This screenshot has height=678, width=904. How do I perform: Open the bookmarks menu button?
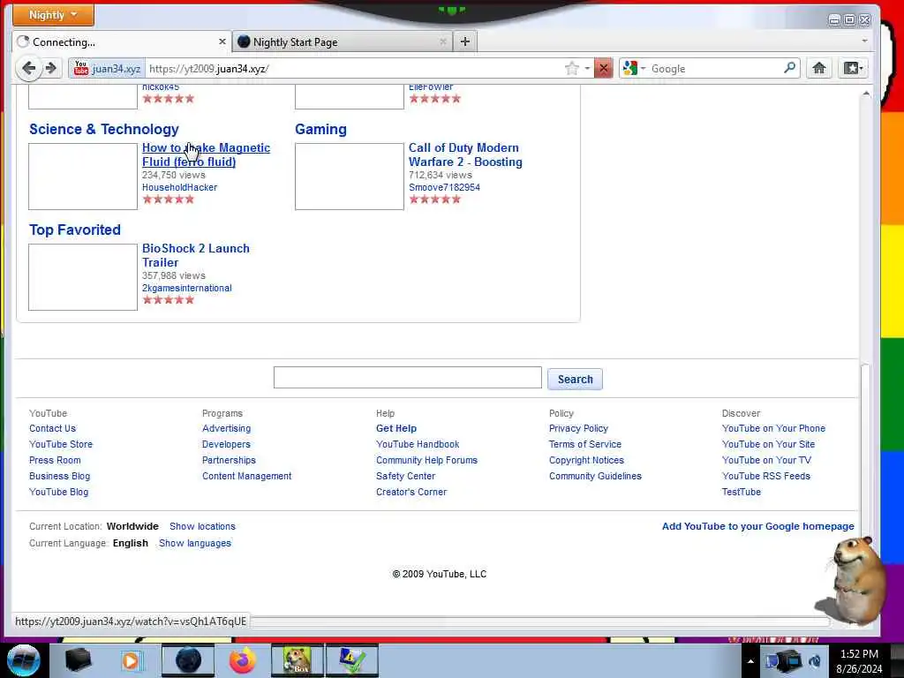pyautogui.click(x=853, y=68)
